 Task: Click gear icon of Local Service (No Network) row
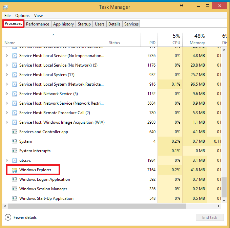[14, 65]
